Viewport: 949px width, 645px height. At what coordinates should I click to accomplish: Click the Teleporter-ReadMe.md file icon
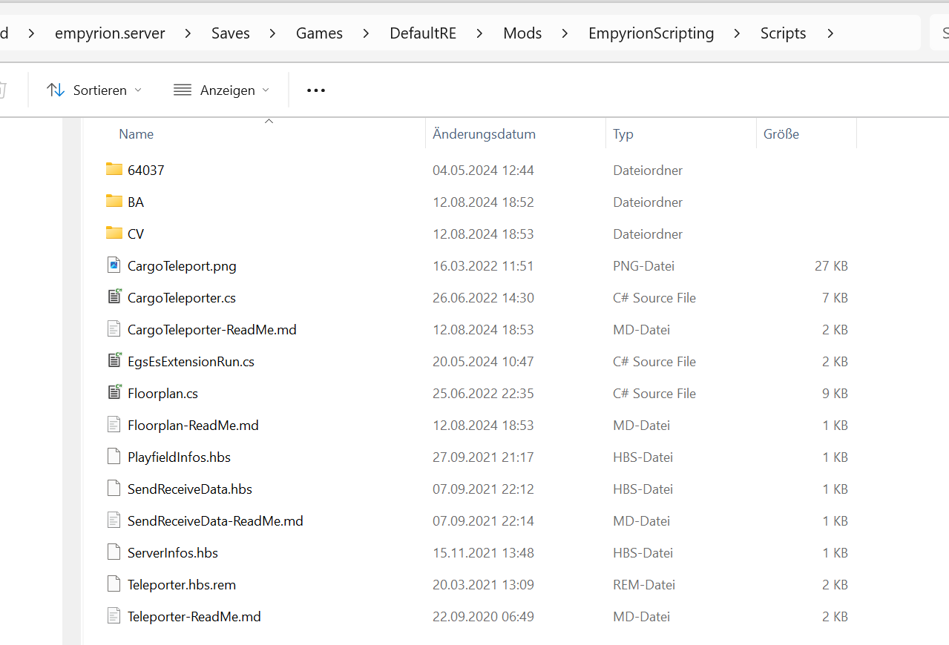(114, 616)
